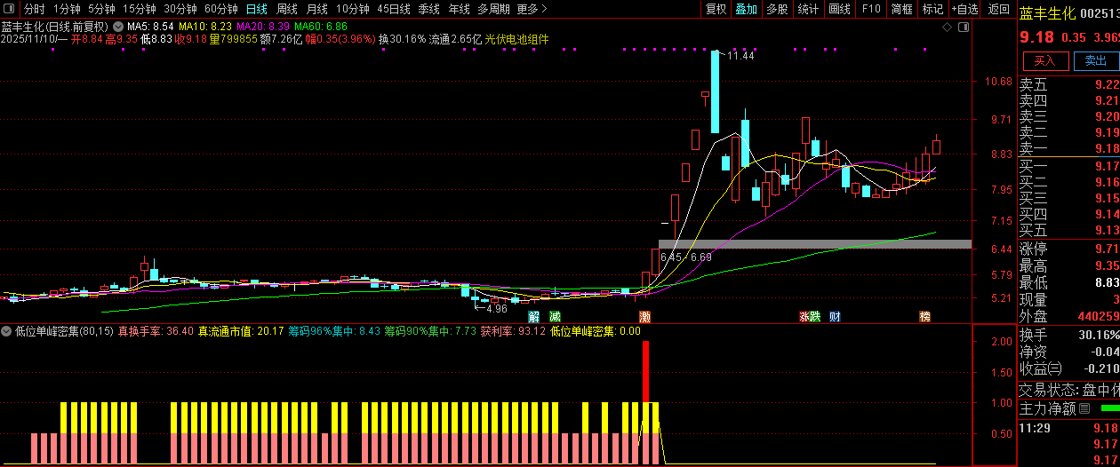Image resolution: width=1120 pixels, height=467 pixels.
Task: Open the F10 company info
Action: point(871,9)
